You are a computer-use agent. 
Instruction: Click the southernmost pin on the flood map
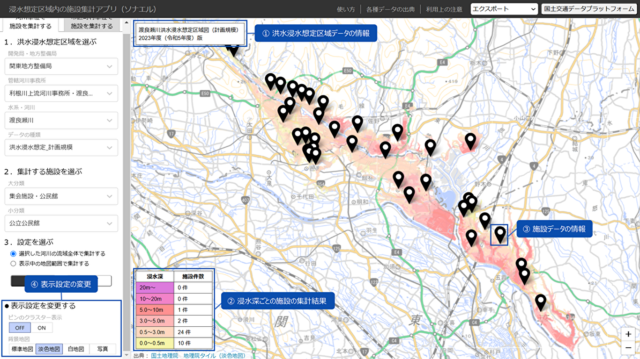pyautogui.click(x=541, y=303)
